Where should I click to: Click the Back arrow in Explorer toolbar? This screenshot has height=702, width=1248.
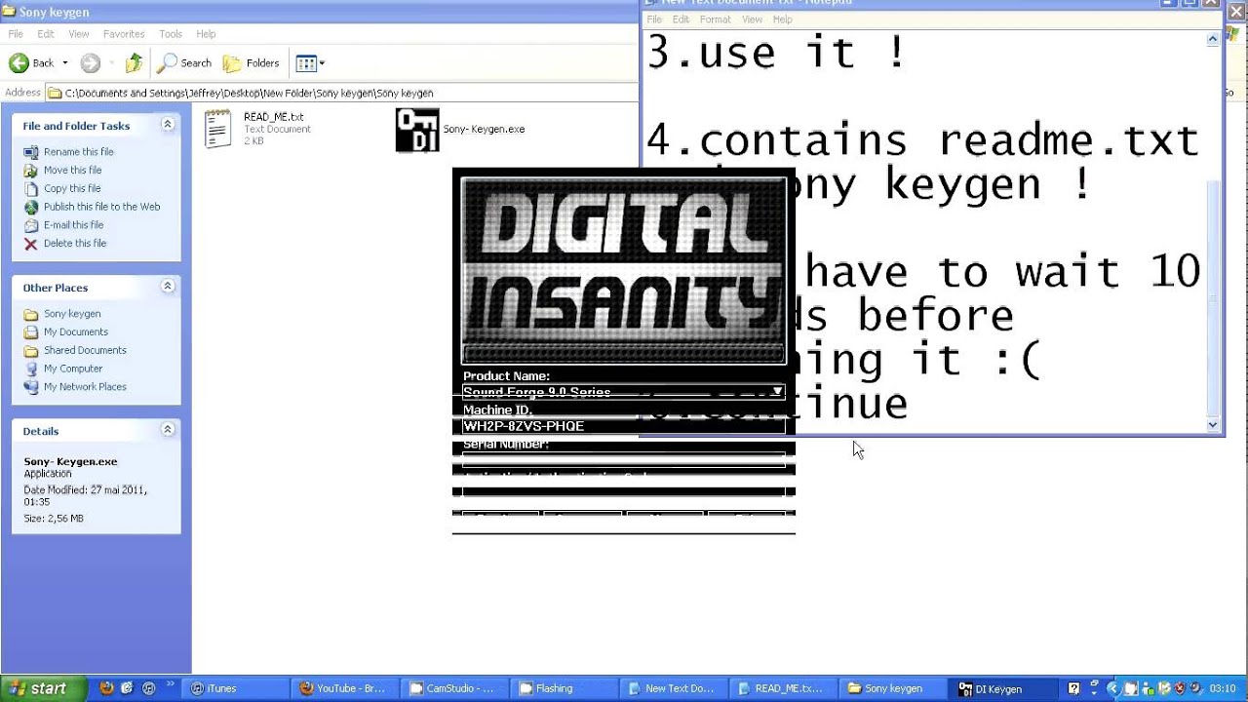(x=19, y=63)
